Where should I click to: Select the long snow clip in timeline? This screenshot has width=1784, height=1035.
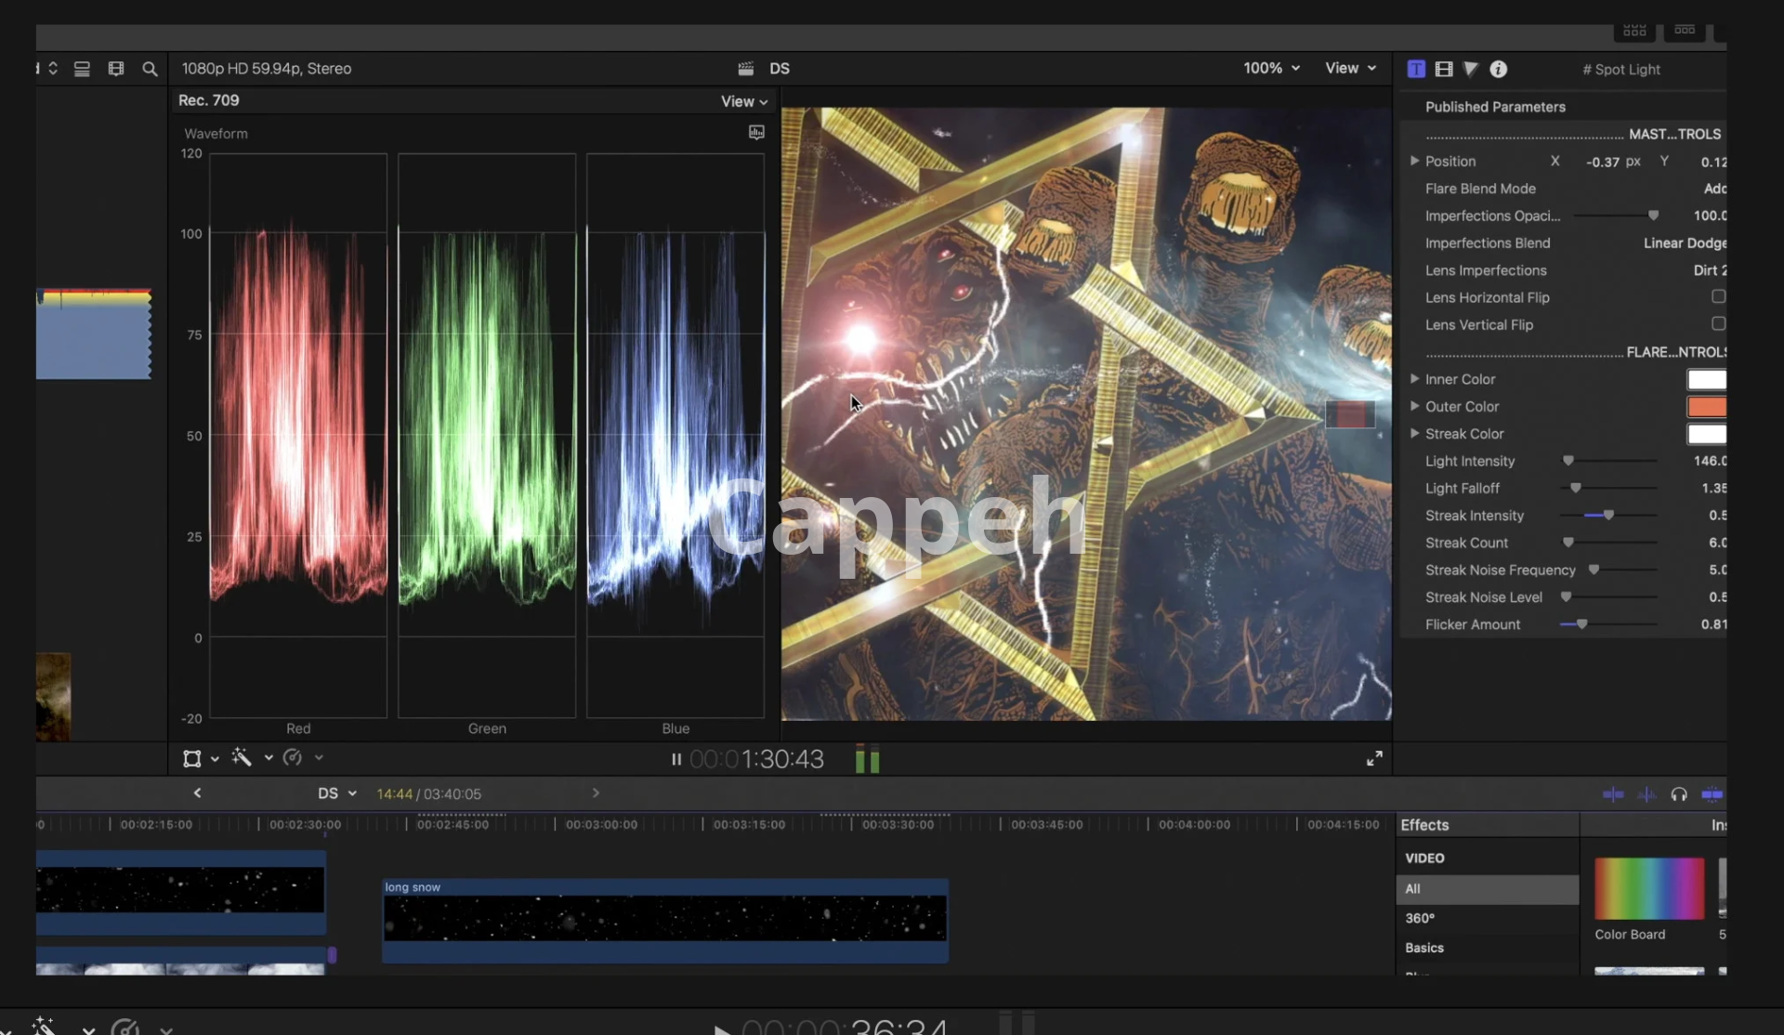[664, 919]
